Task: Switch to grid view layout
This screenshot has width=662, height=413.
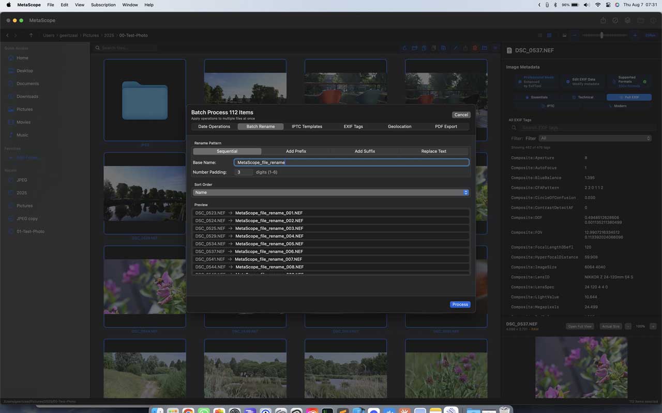Action: tap(549, 35)
